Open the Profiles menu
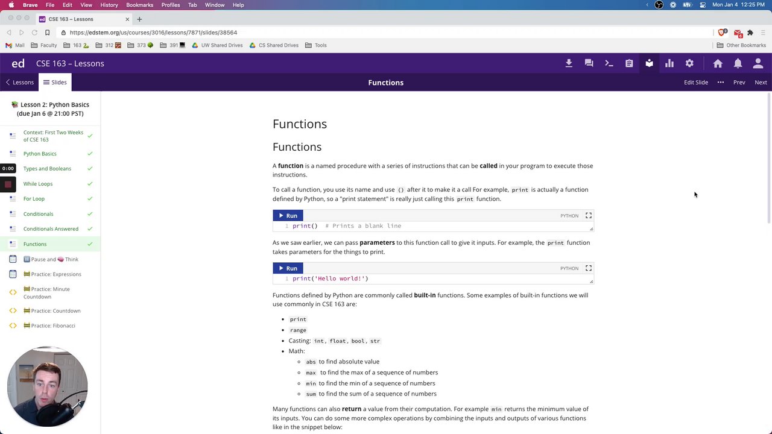This screenshot has height=434, width=772. tap(171, 5)
